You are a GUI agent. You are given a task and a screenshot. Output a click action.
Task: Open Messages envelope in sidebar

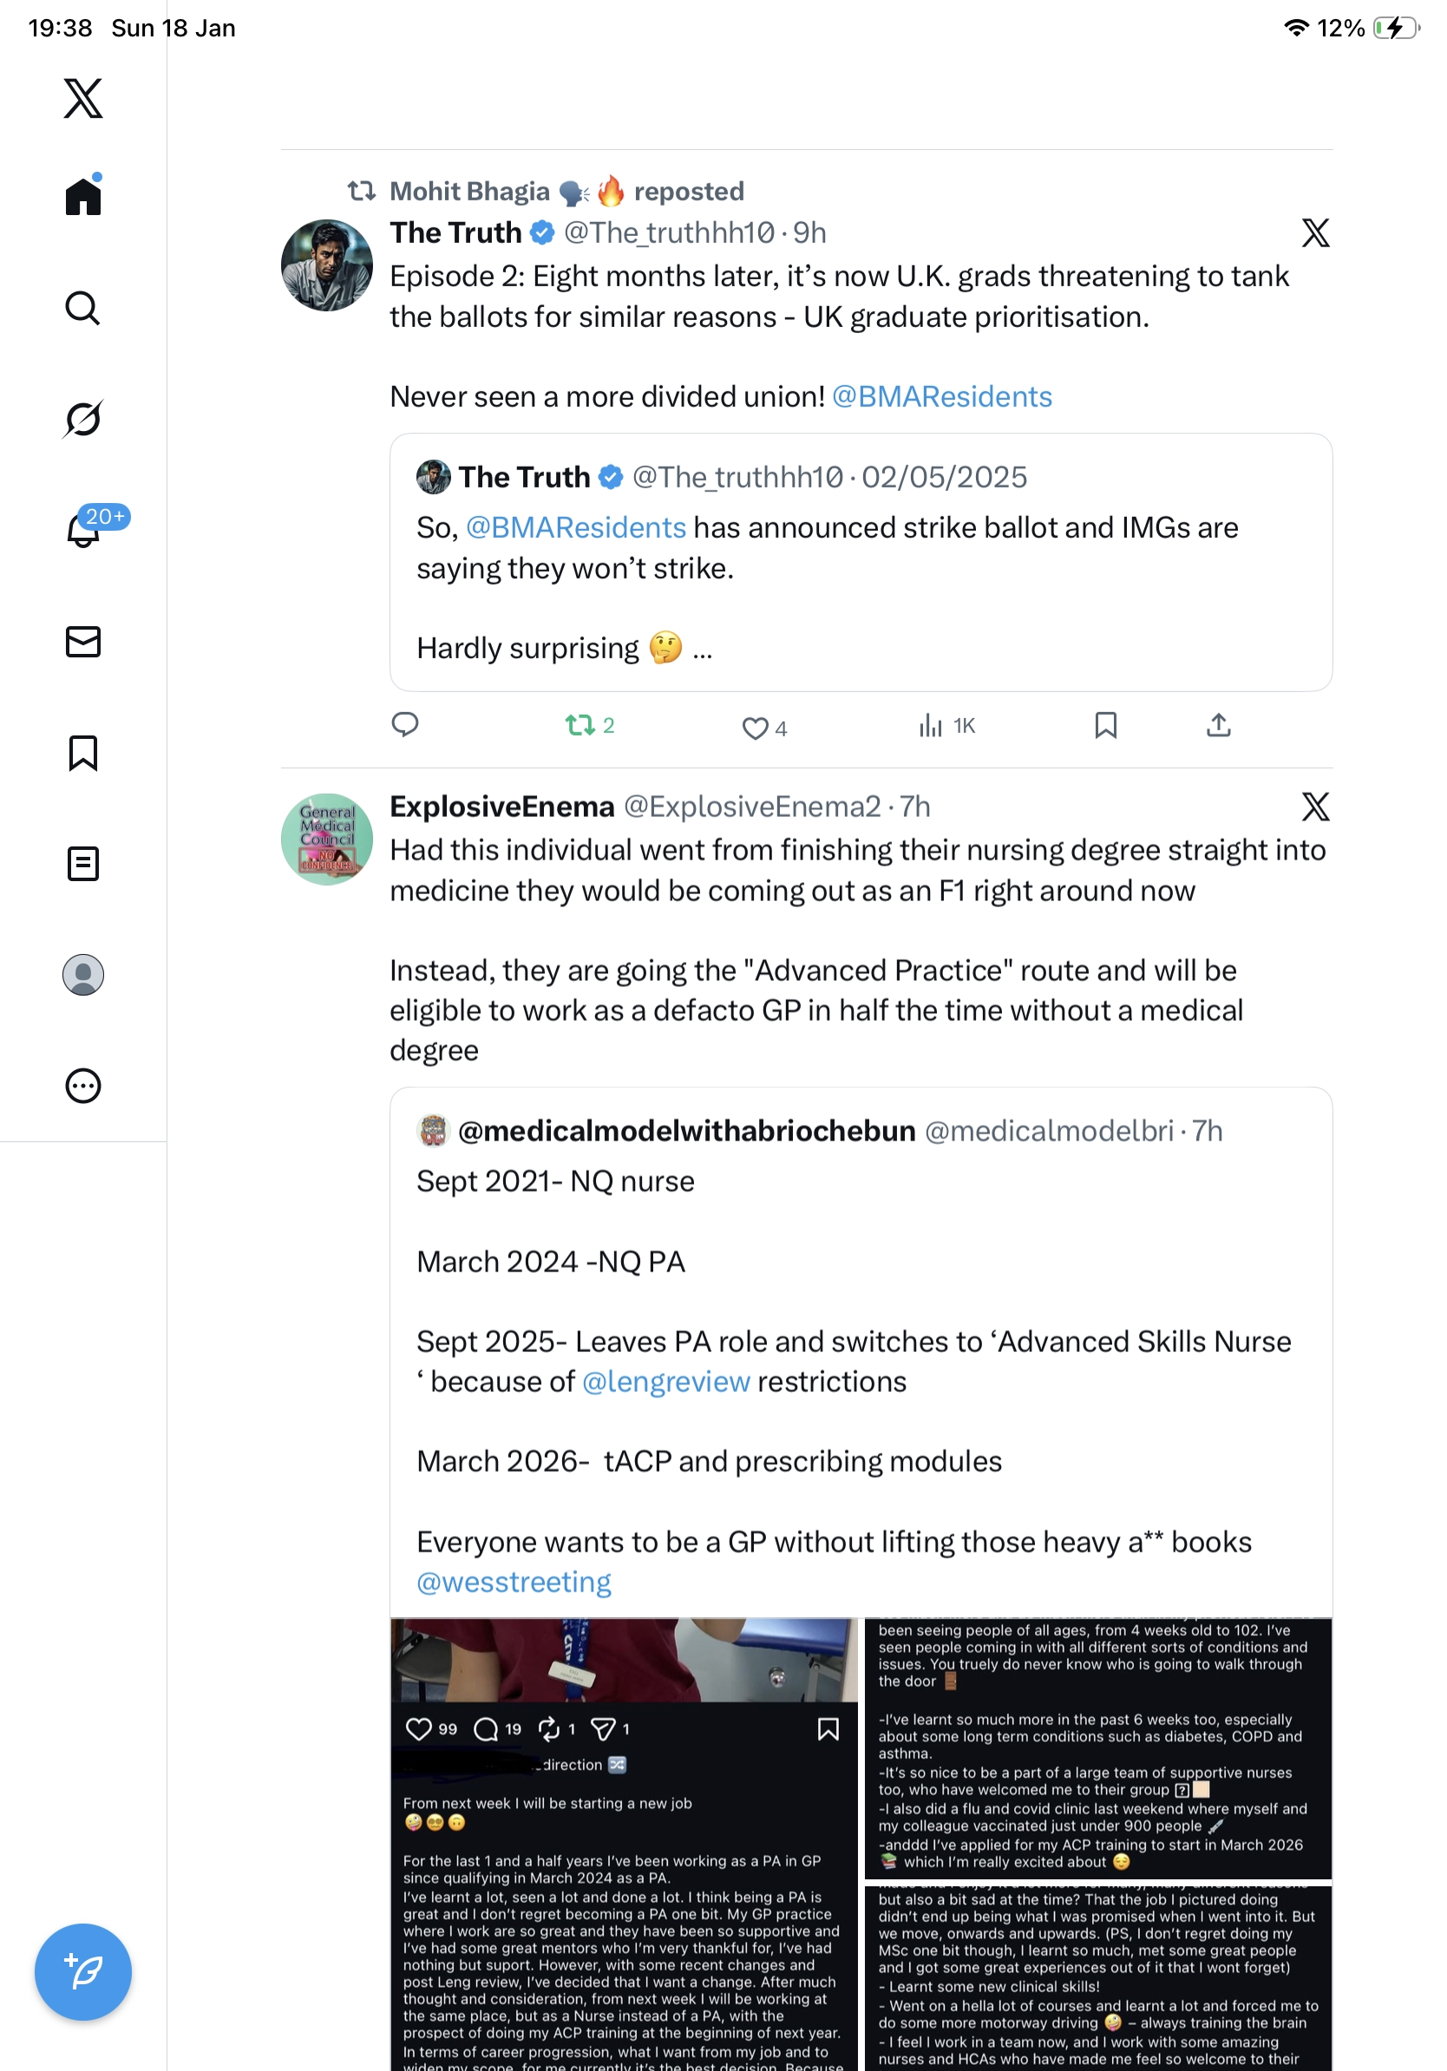click(83, 641)
